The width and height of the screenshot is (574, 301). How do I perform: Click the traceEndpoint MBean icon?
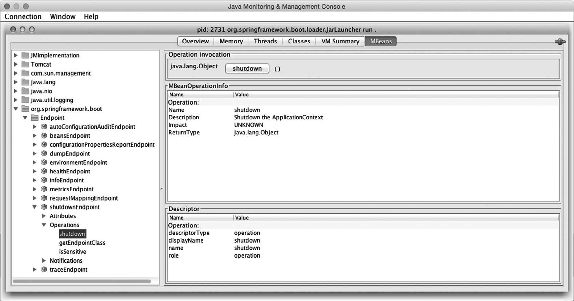click(x=44, y=269)
